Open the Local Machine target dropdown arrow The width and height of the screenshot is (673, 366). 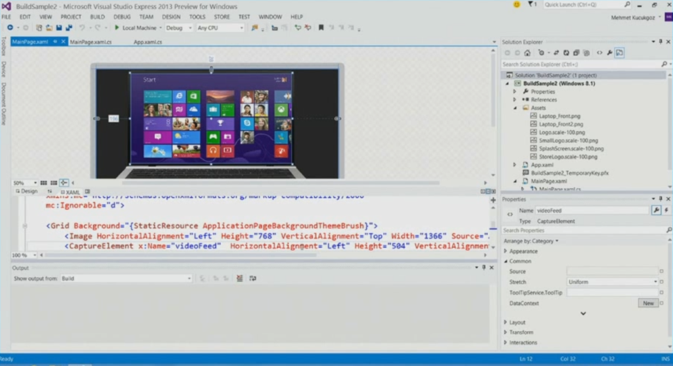pos(160,28)
